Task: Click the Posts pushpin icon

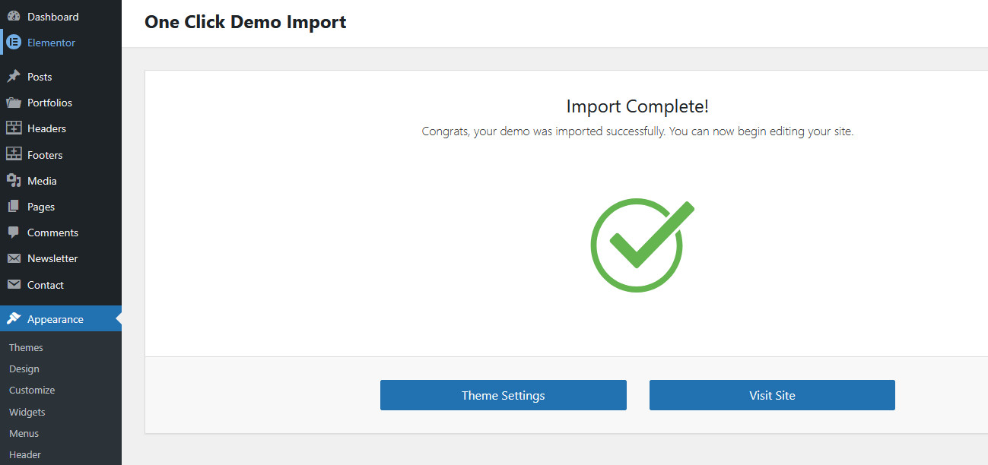Action: (14, 77)
